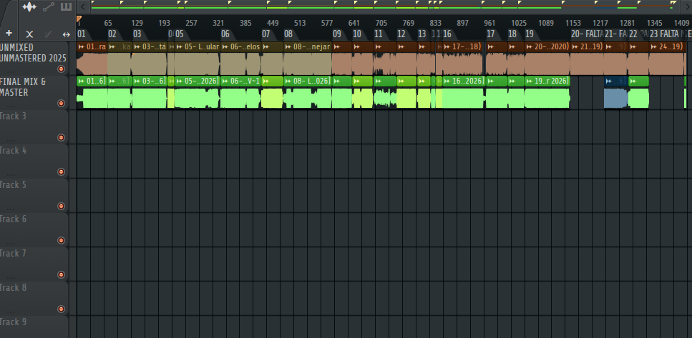Jump to timeline marker 12

pyautogui.click(x=401, y=34)
